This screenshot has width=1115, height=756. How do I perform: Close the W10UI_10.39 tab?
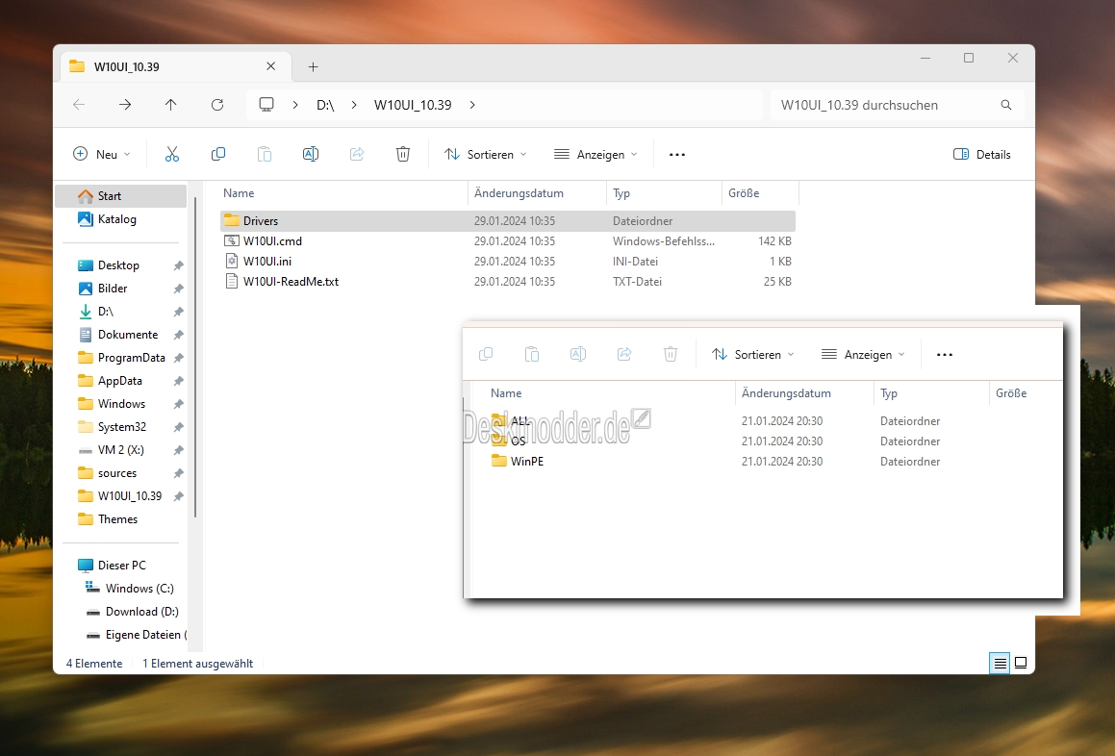click(271, 66)
